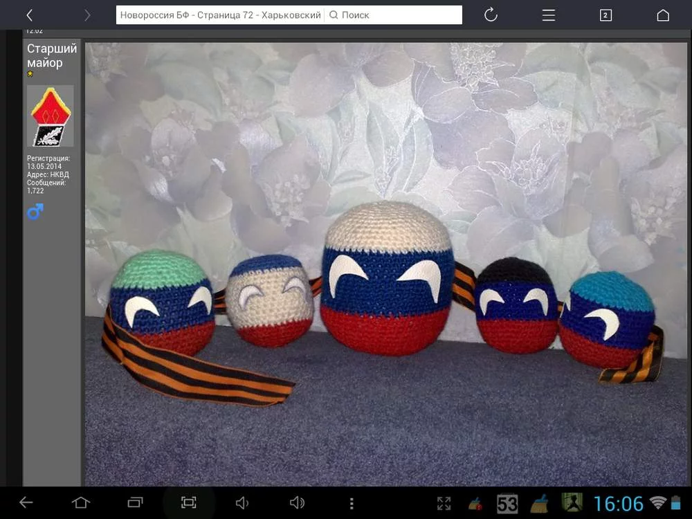Viewport: 692px width, 519px height.
Task: Open the crocheted countryballs photo
Action: click(x=385, y=264)
